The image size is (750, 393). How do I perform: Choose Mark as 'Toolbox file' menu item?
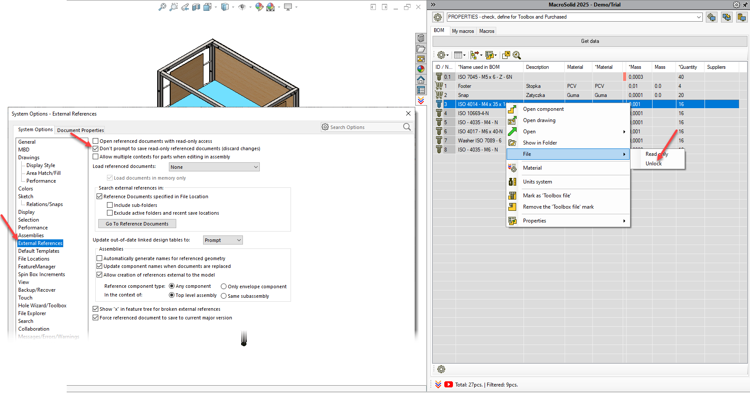click(568, 196)
